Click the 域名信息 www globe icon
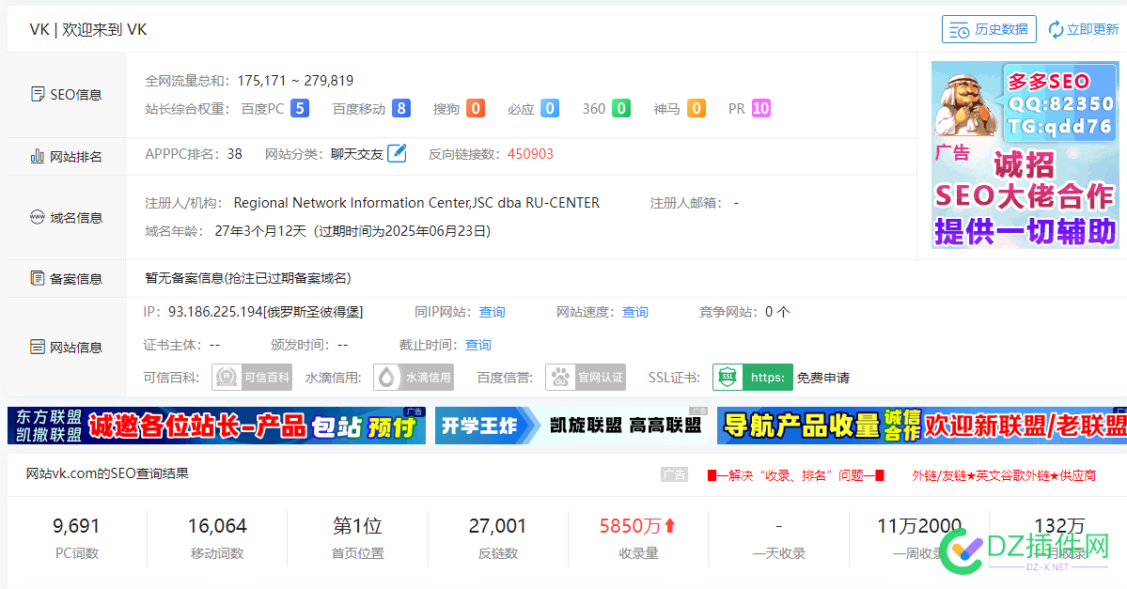1127x589 pixels. click(38, 217)
